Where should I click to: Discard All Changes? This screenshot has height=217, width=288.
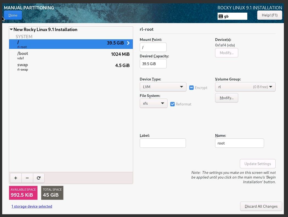261,206
